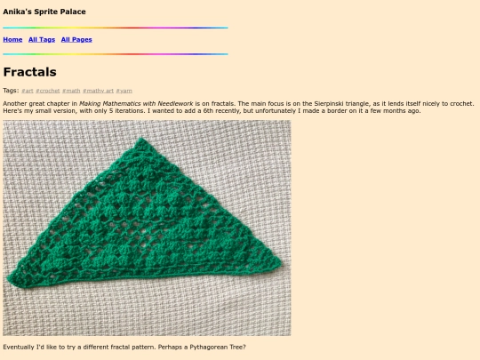
Task: Click the italic 'Making Mathematics with Needlework' title
Action: 136,104
